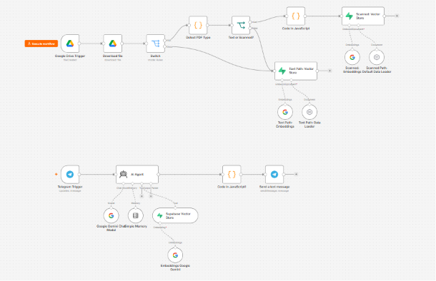This screenshot has height=281, width=436.
Task: Add an Output Parser under AI Agent
Action: click(x=151, y=196)
